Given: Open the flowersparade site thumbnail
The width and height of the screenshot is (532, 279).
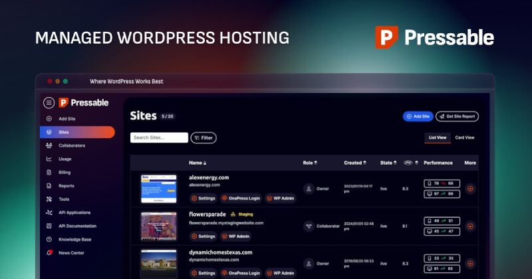Looking at the screenshot, I should point(159,226).
